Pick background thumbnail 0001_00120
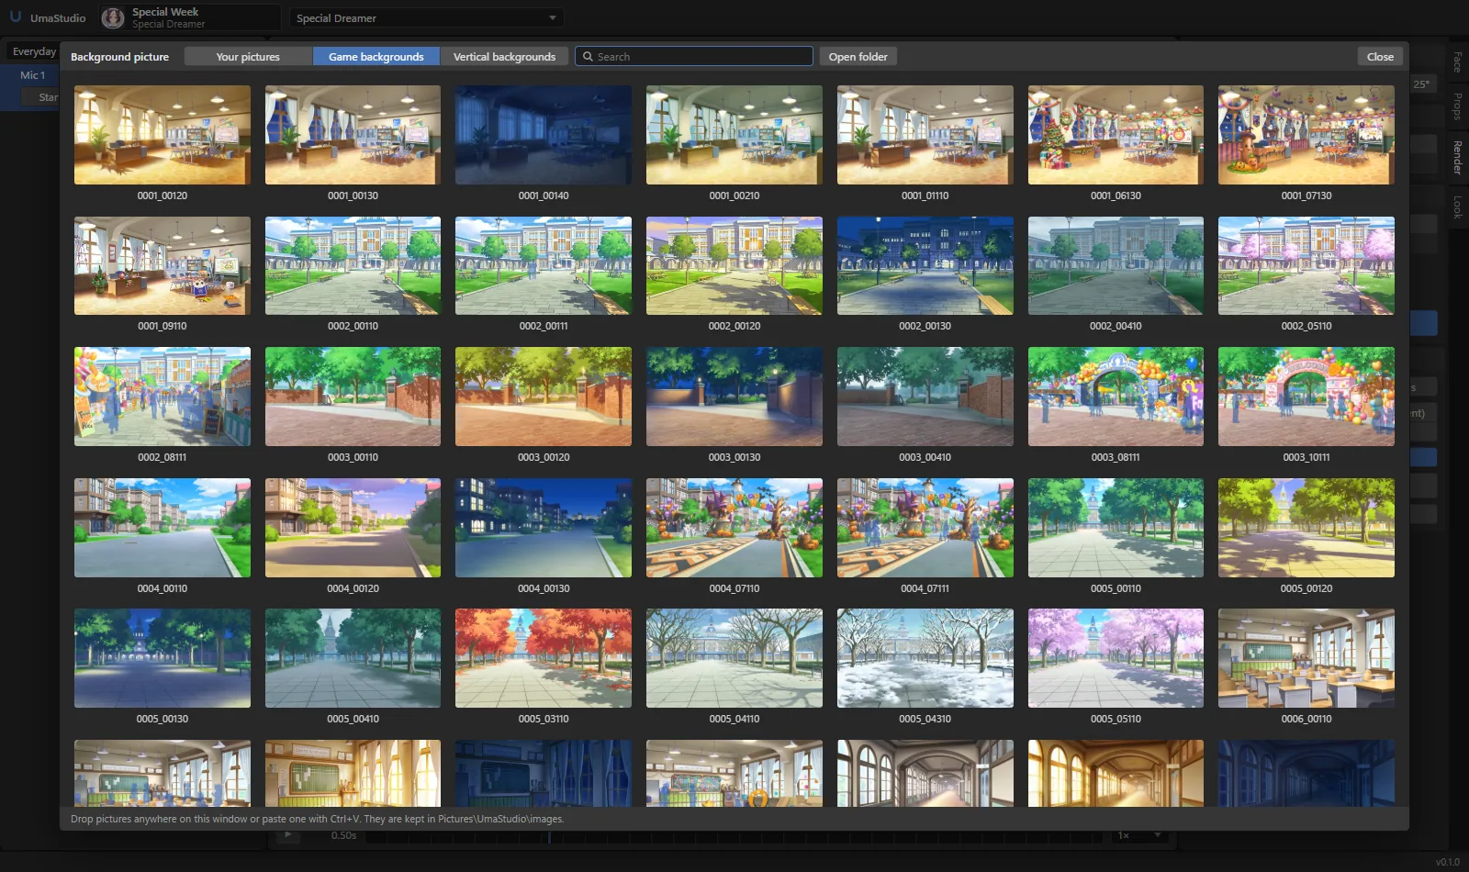 click(x=162, y=135)
